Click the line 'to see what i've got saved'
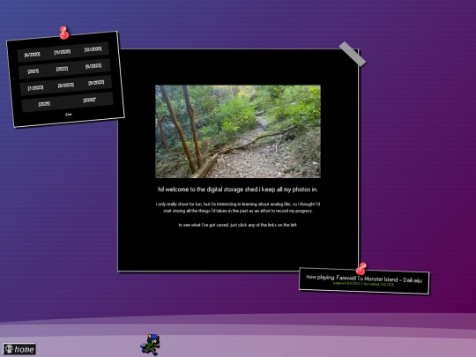The height and width of the screenshot is (357, 476). 238,225
